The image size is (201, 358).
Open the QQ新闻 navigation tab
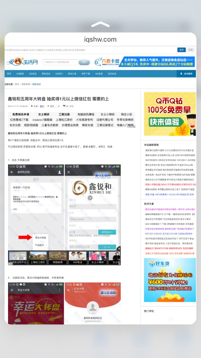pos(20,74)
